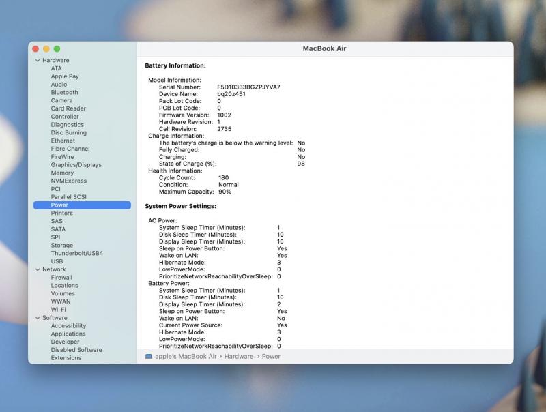This screenshot has width=546, height=412.
Task: Click Hardware in the bottom path bar
Action: 239,356
